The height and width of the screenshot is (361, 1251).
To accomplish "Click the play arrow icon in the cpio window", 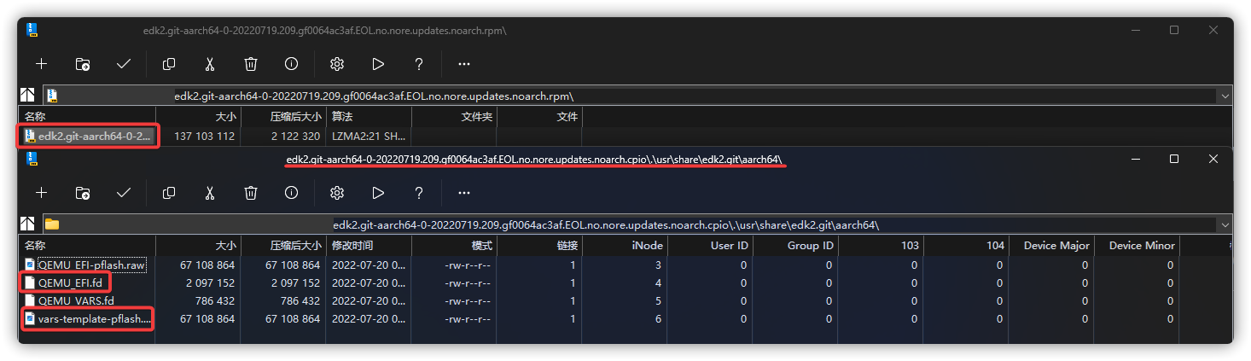I will tap(378, 193).
